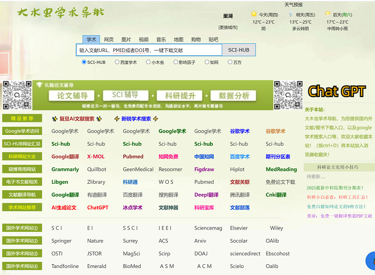Click the 科研提升 banner button

point(180,96)
